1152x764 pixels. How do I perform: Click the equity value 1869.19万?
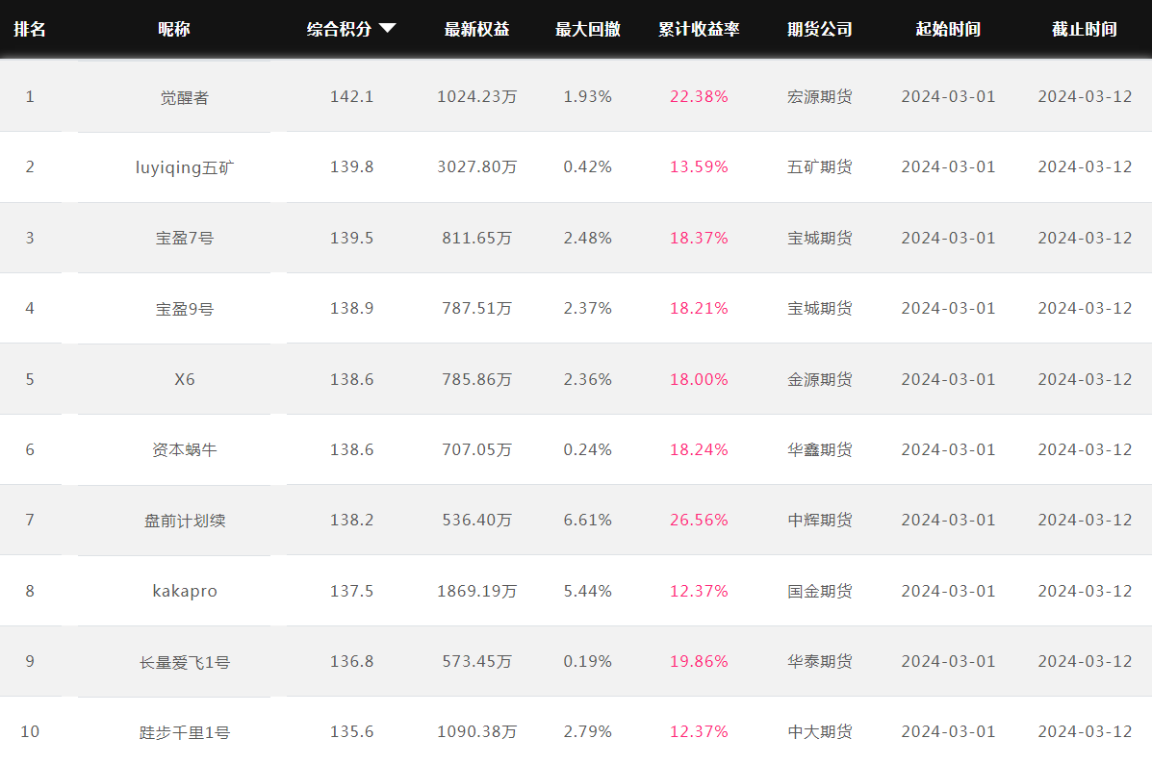pyautogui.click(x=476, y=591)
